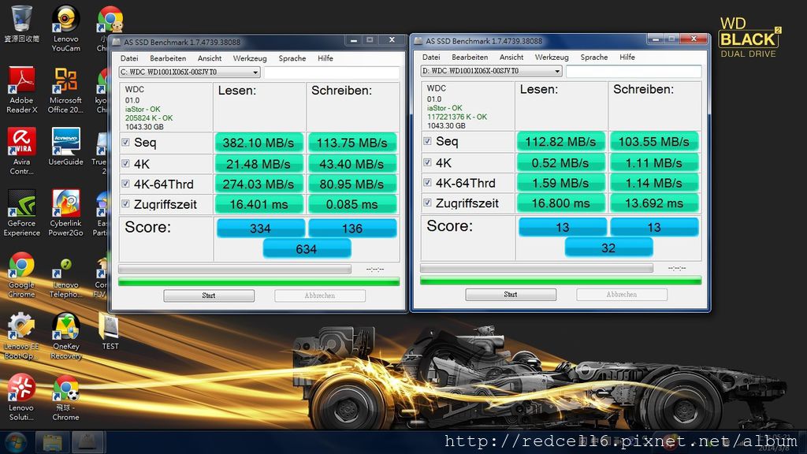Open Ansicht menu in D: drive window
Image resolution: width=807 pixels, height=454 pixels.
[511, 57]
